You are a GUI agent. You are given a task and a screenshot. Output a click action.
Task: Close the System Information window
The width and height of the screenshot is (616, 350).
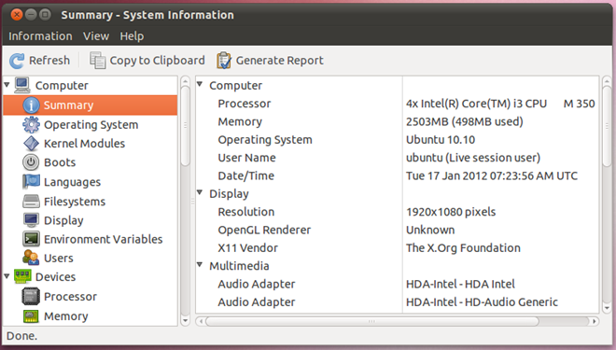tap(17, 15)
